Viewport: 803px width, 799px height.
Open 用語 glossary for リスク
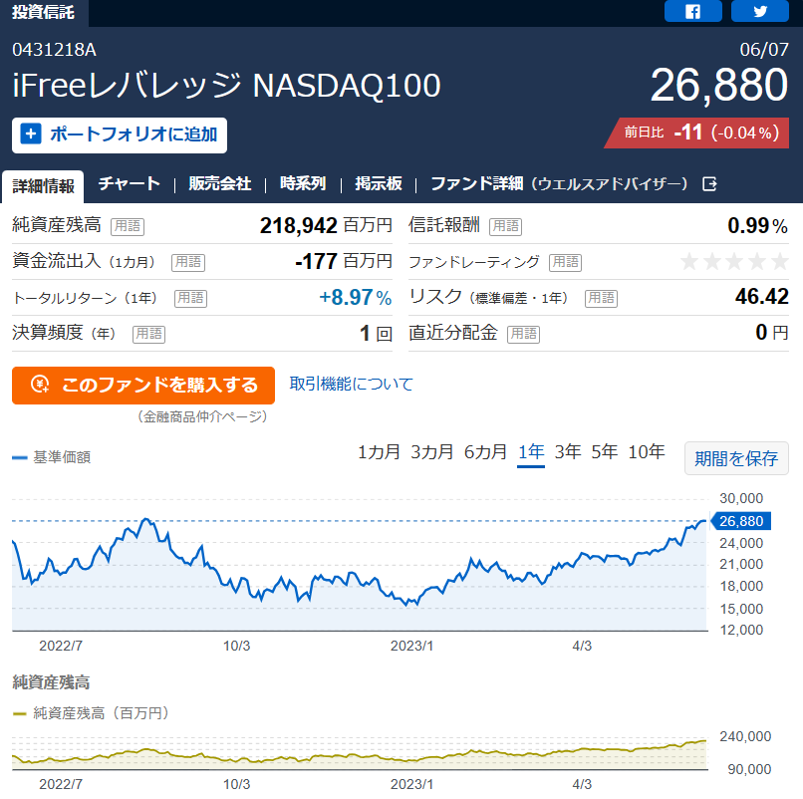(x=601, y=298)
